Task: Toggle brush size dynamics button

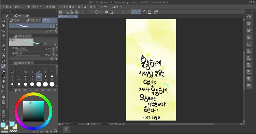Action: click(53, 49)
